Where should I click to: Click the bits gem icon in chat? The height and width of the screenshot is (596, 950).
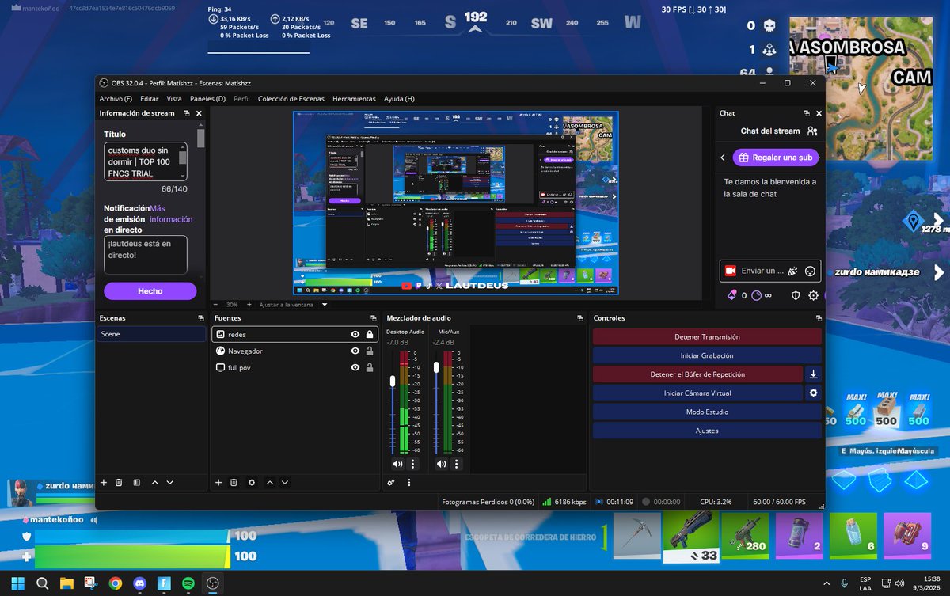click(732, 295)
